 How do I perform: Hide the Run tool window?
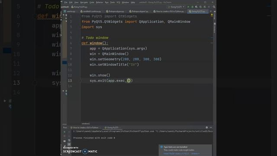[211, 127]
